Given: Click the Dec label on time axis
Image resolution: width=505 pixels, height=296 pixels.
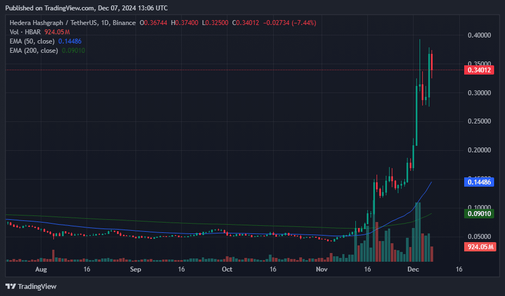Looking at the screenshot, I should 413,269.
